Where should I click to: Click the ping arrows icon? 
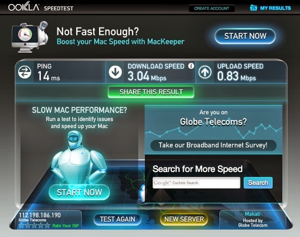click(x=25, y=72)
